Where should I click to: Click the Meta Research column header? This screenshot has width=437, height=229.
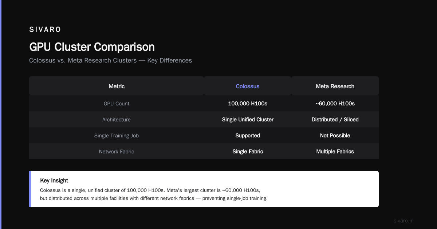(335, 86)
